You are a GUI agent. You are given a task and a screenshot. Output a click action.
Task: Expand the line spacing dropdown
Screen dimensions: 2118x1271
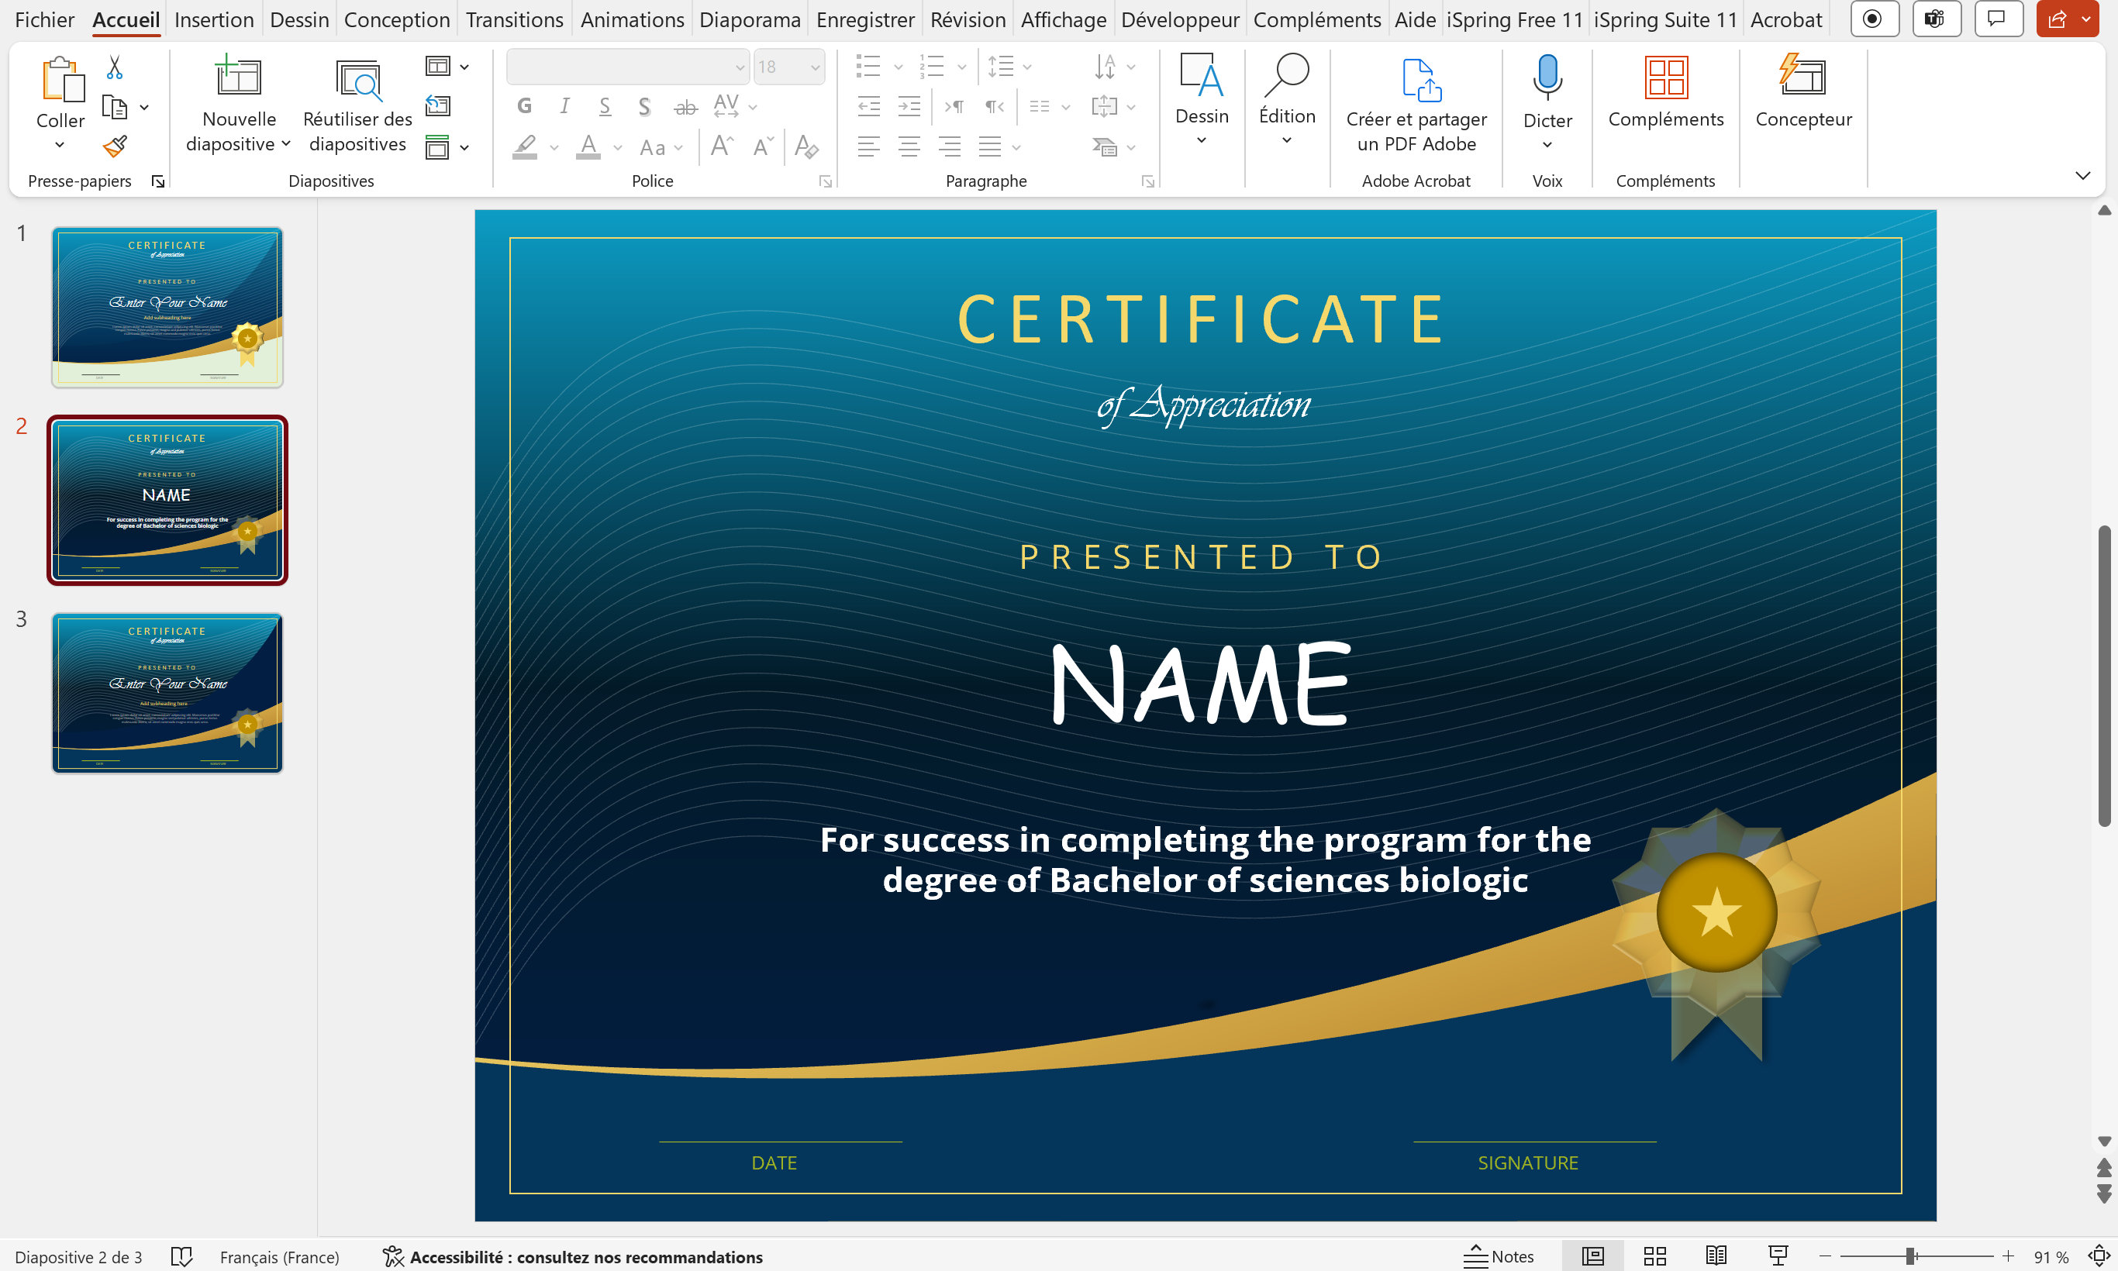pyautogui.click(x=1026, y=67)
